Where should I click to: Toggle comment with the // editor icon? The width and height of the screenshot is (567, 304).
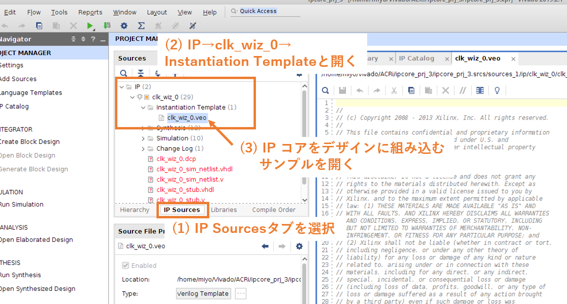point(462,90)
